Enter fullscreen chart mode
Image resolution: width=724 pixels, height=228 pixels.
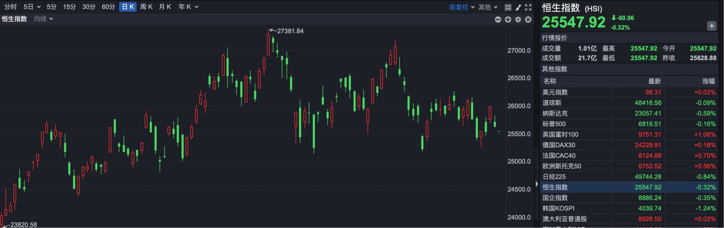pos(528,7)
